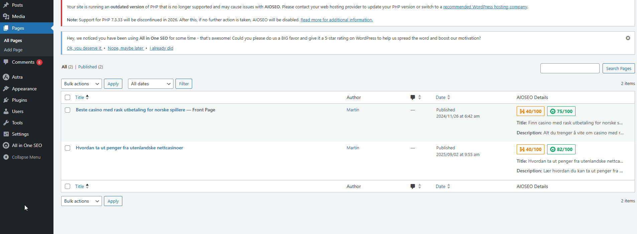Tick the checkbox for Beste casino page
This screenshot has width=637, height=234.
[68, 110]
